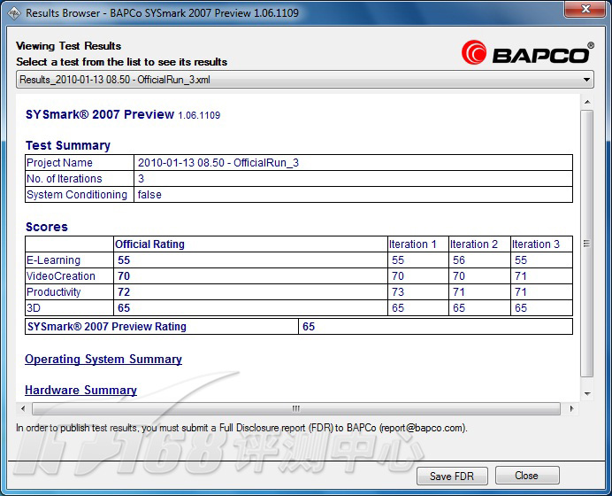The width and height of the screenshot is (612, 496).
Task: Click the Operating System Summary link
Action: pos(103,360)
